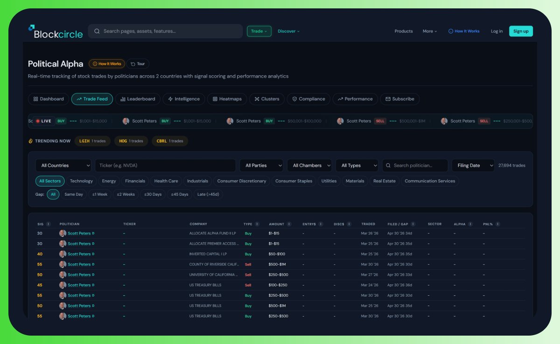Open the Subscribe tab
The image size is (560, 344).
[400, 99]
